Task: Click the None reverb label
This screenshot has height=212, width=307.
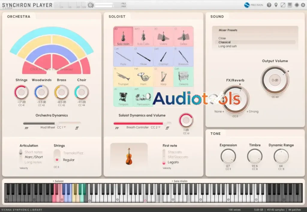Action: (218, 112)
